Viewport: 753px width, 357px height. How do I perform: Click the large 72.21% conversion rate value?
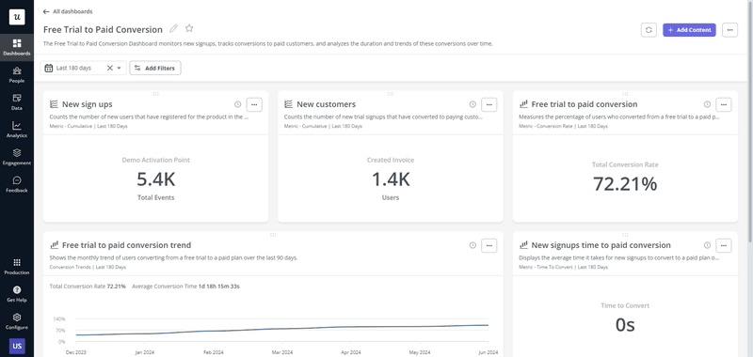tap(625, 184)
